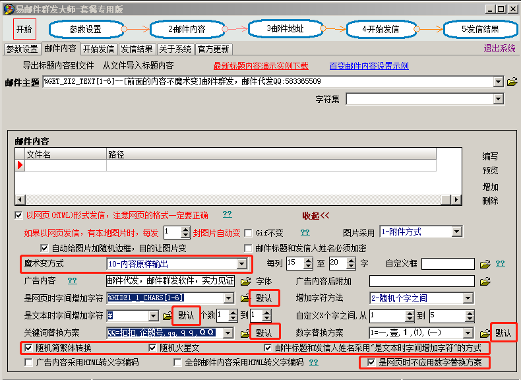Focus the 自定义框 input field
Image resolution: width=521 pixels, height=380 pixels.
pyautogui.click(x=448, y=264)
